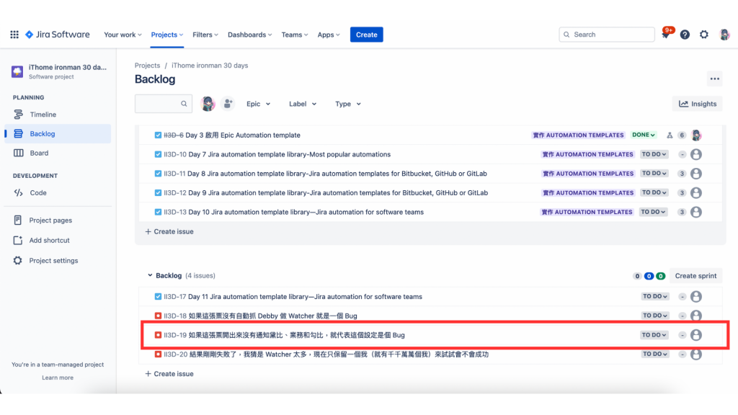Open issue II3D-20 in the backlog list

[x=430, y=354]
